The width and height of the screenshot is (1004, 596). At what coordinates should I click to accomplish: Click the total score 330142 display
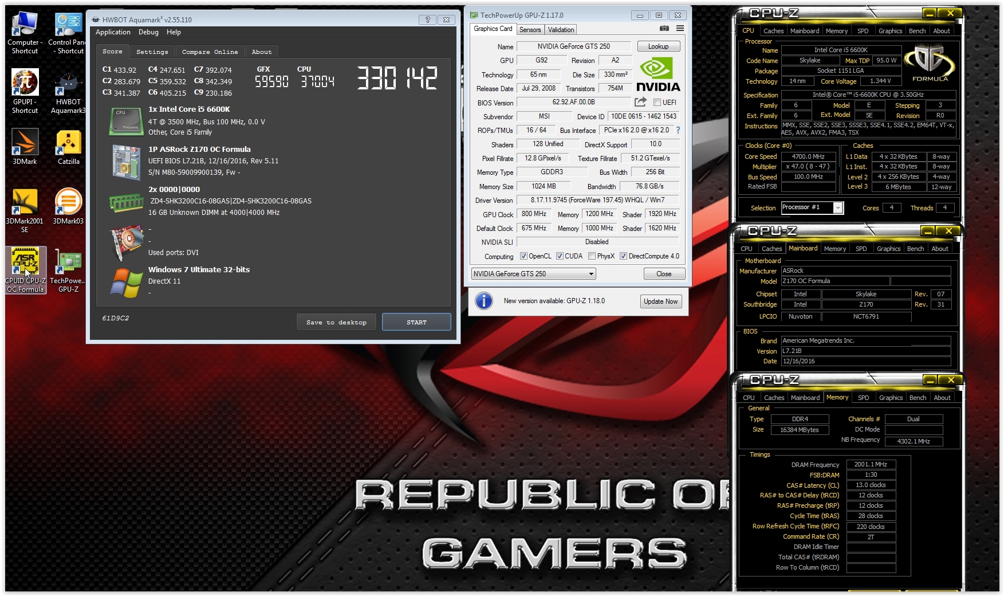[397, 77]
